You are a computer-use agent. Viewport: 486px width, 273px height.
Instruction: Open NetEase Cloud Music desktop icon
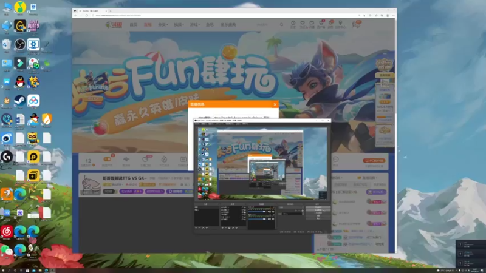(x=7, y=232)
